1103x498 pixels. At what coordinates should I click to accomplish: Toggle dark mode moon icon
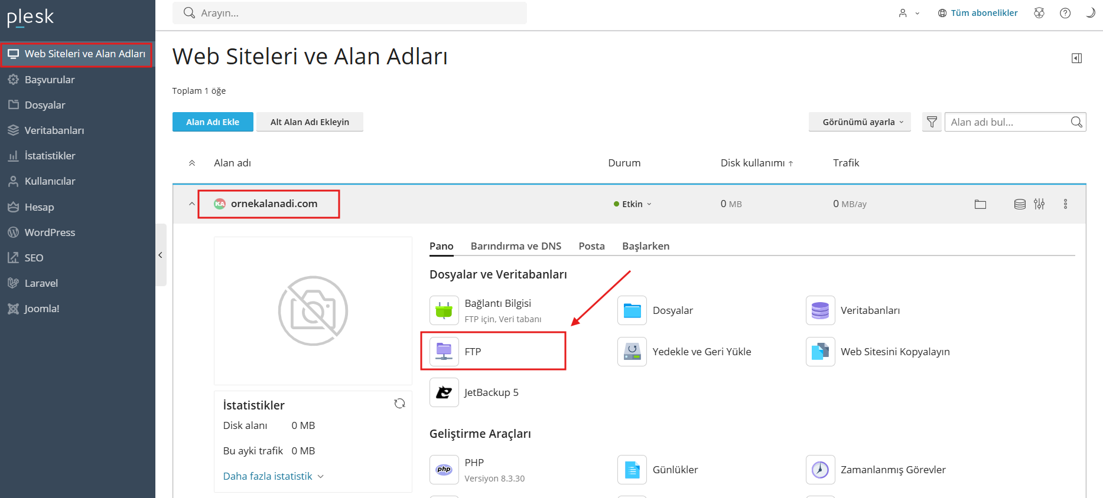[x=1090, y=13]
